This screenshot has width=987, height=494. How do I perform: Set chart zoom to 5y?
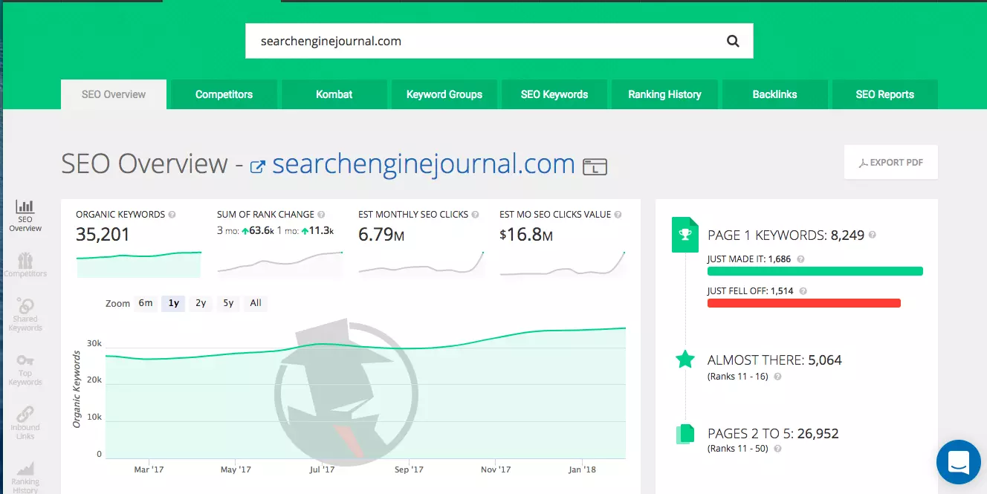point(228,303)
